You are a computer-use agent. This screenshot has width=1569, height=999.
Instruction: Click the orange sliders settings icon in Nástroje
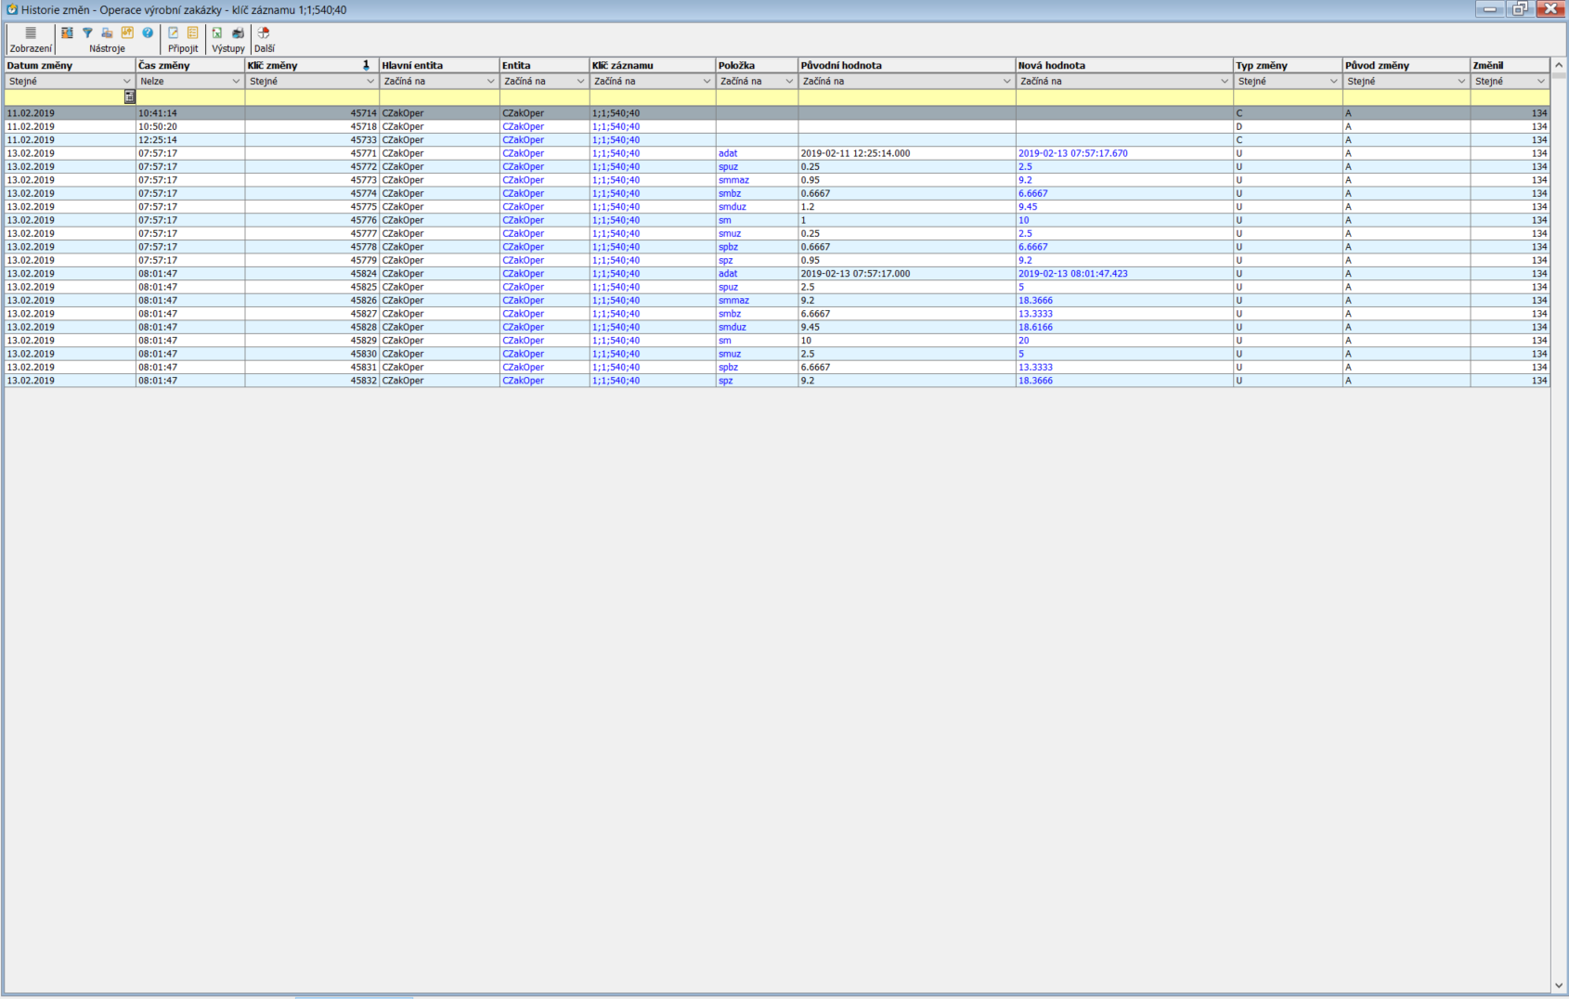127,33
